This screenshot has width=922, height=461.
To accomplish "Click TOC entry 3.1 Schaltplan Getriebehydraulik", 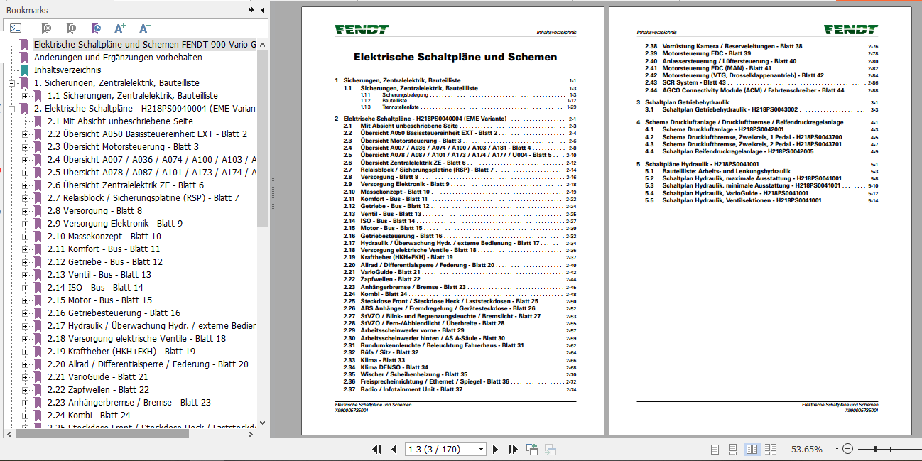I will (761, 109).
